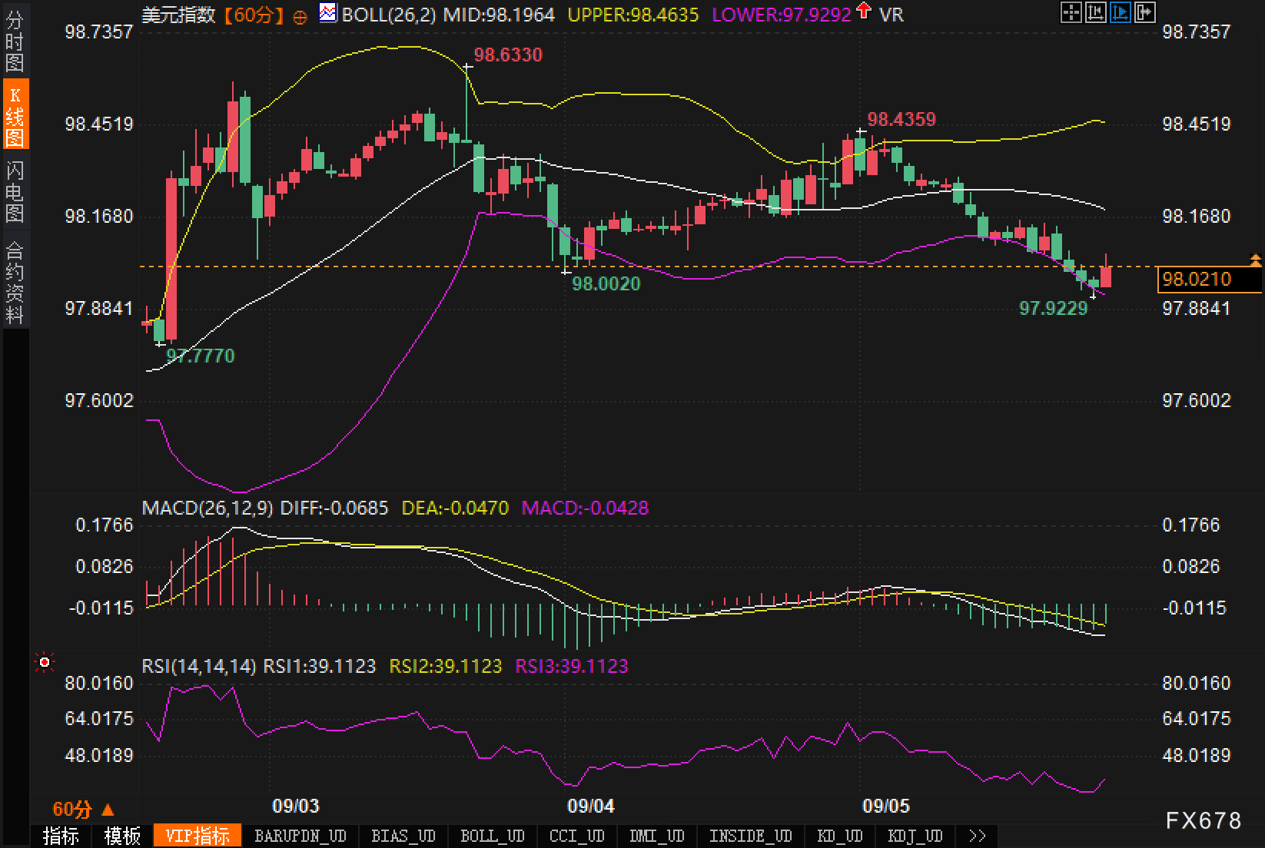Click the blue highlighted chart icon at top right
Screen dimensions: 1265x848
[x=1120, y=12]
